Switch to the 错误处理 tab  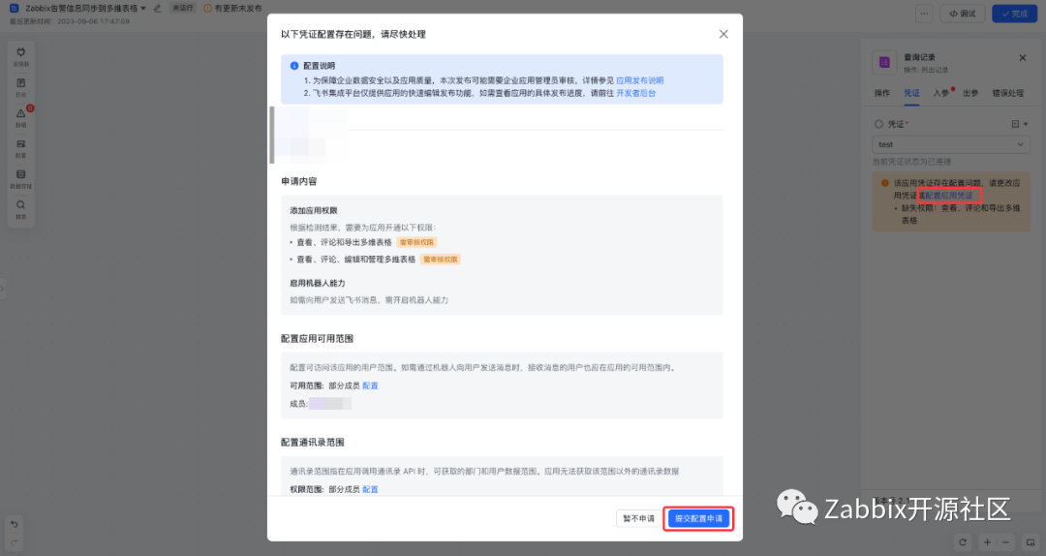point(1007,93)
